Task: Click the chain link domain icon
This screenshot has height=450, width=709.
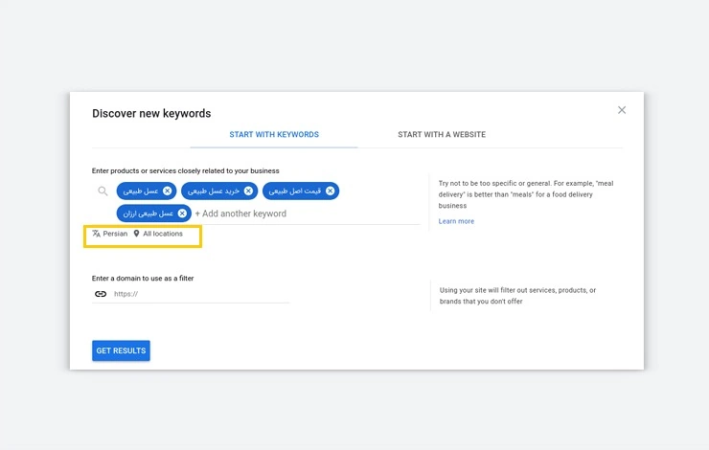Action: (x=101, y=294)
